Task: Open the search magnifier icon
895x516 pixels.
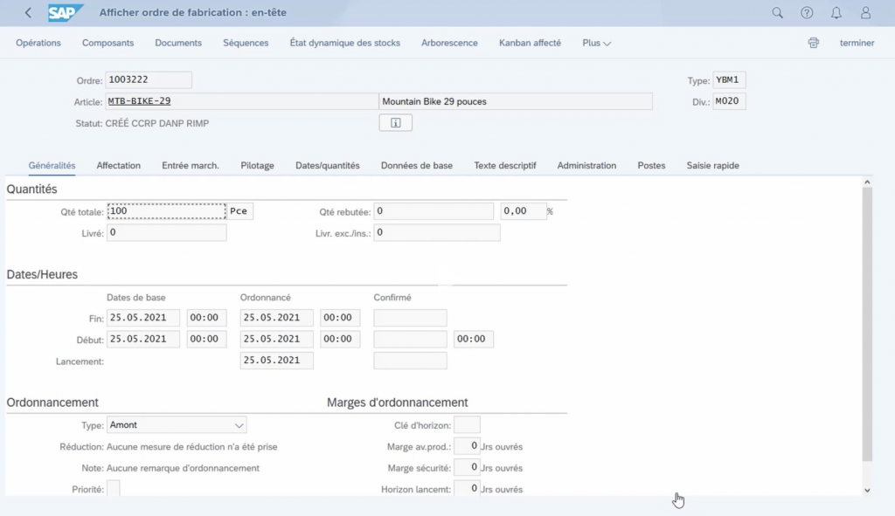Action: (777, 13)
